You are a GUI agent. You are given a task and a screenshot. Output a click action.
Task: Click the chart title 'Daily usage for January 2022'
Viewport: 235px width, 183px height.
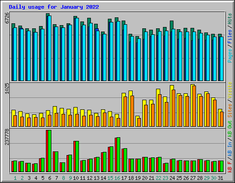(x=54, y=7)
